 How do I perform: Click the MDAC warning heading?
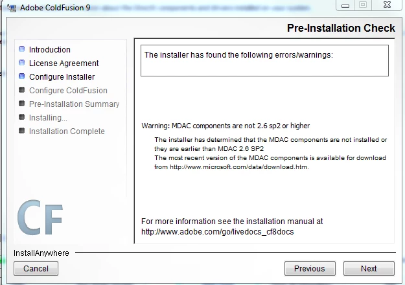(x=226, y=126)
